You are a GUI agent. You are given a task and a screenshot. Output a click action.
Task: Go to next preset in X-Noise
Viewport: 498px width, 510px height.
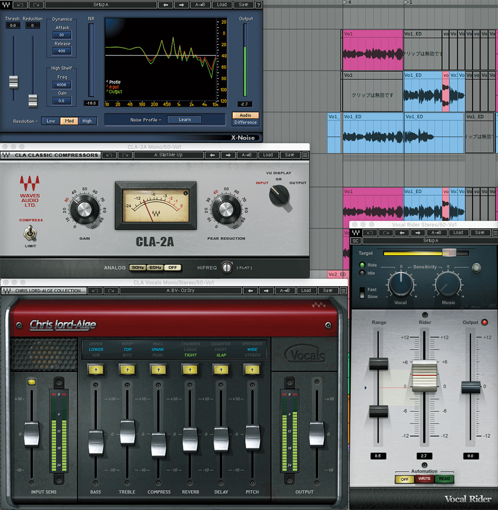click(181, 5)
